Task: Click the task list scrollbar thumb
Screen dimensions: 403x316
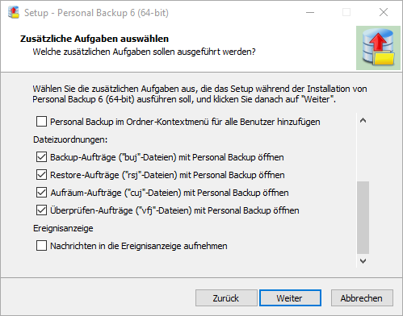Action: tap(363, 218)
